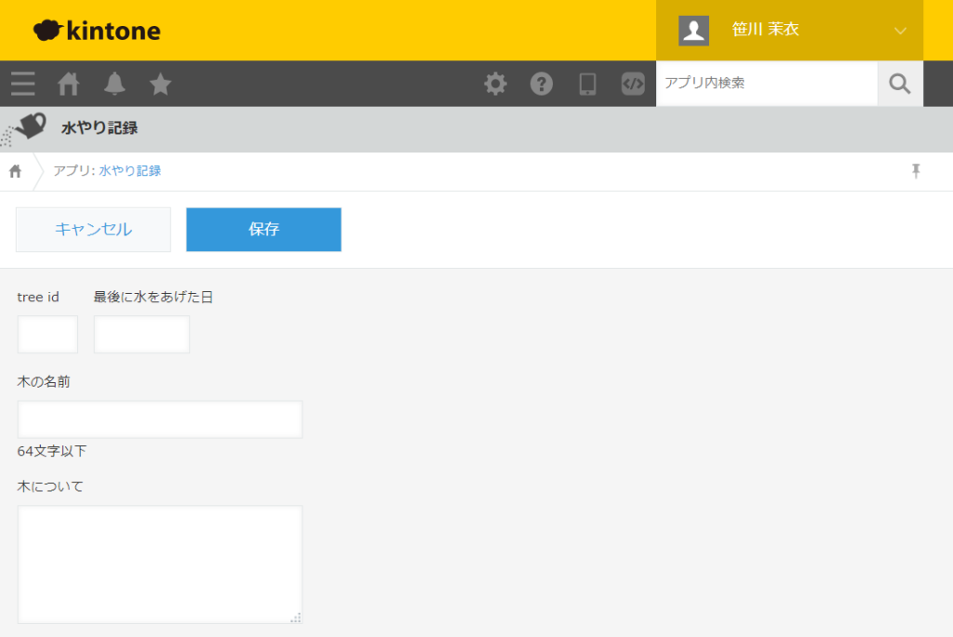Click the キャンセル button

(93, 230)
